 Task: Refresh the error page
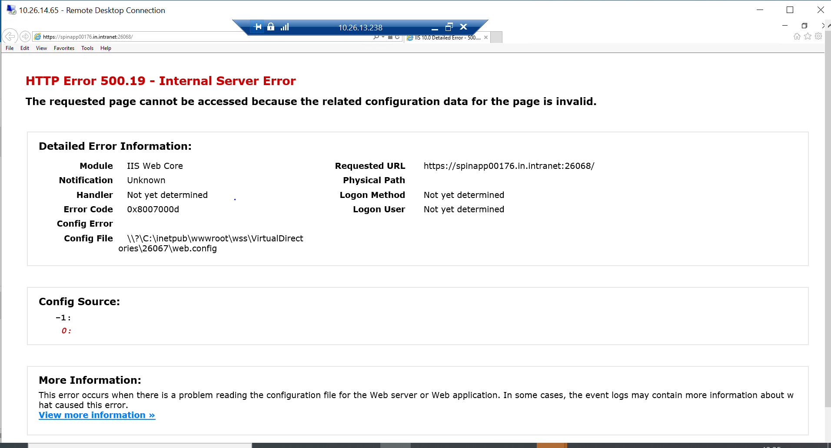point(397,37)
